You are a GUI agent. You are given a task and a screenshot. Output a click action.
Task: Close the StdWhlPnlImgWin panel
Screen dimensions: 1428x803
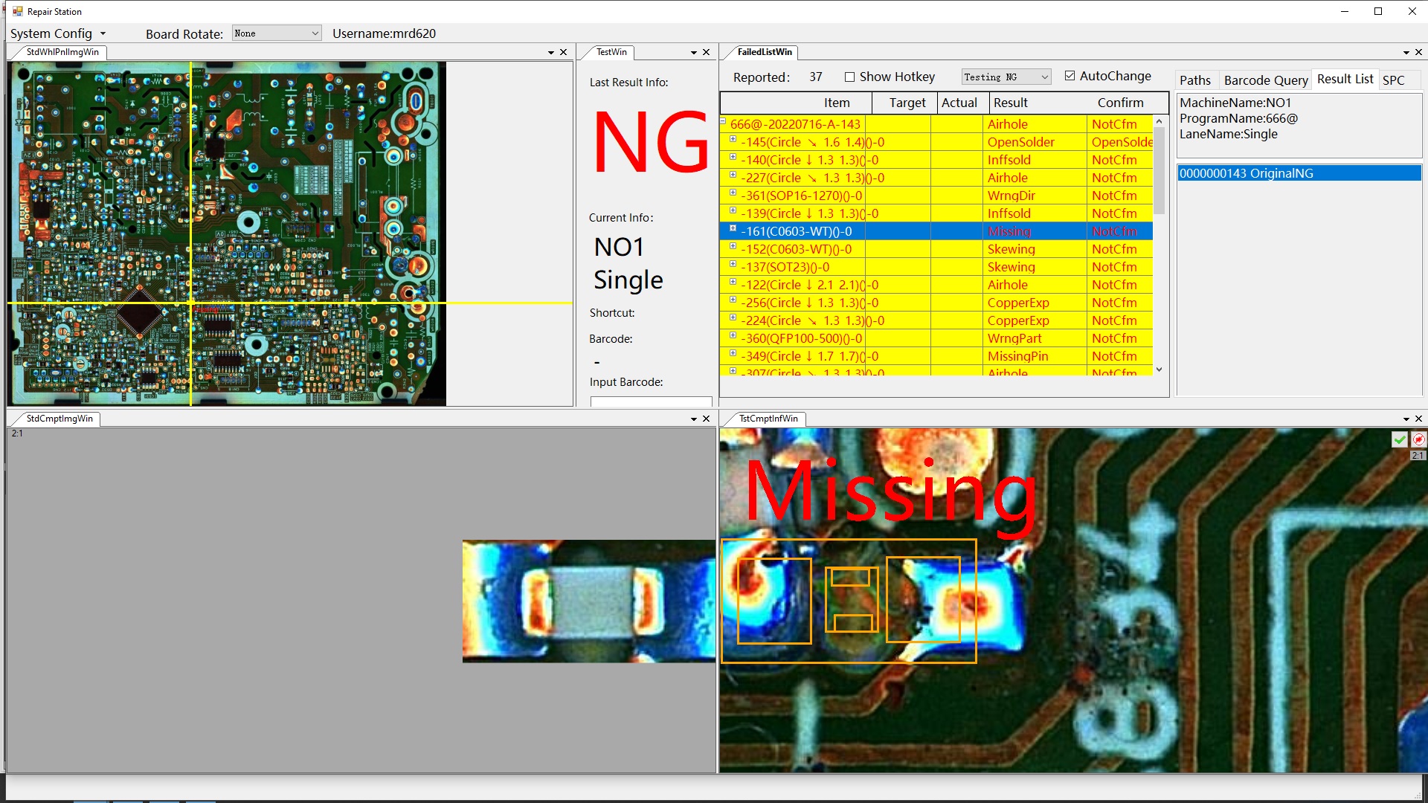tap(564, 52)
